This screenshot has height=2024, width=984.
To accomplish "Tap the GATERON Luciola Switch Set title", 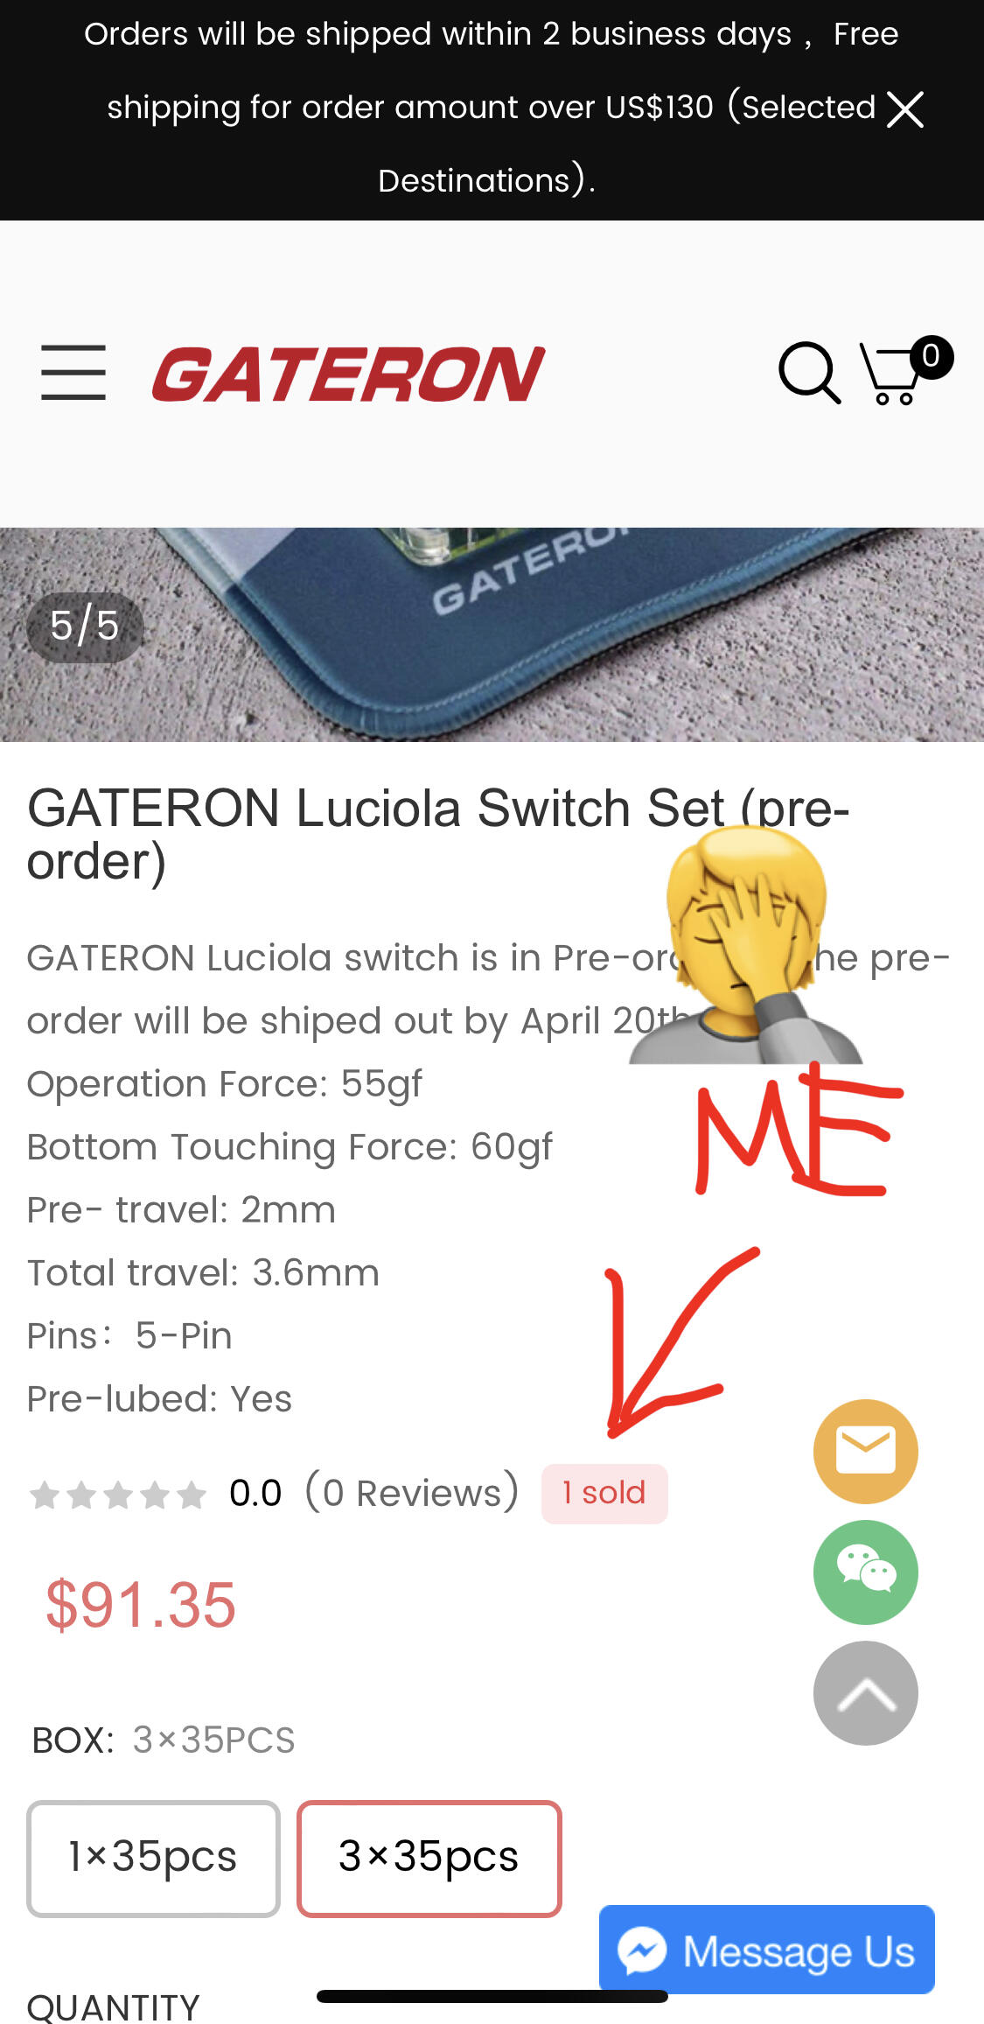I will (x=438, y=834).
